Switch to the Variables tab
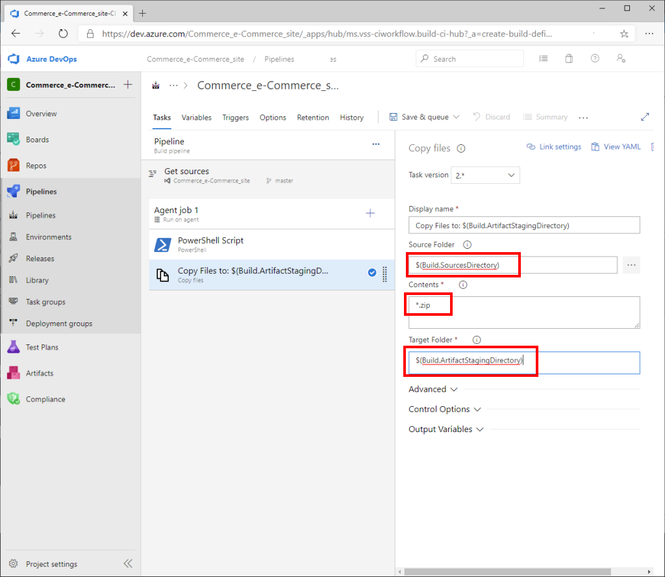The height and width of the screenshot is (577, 665). click(196, 118)
